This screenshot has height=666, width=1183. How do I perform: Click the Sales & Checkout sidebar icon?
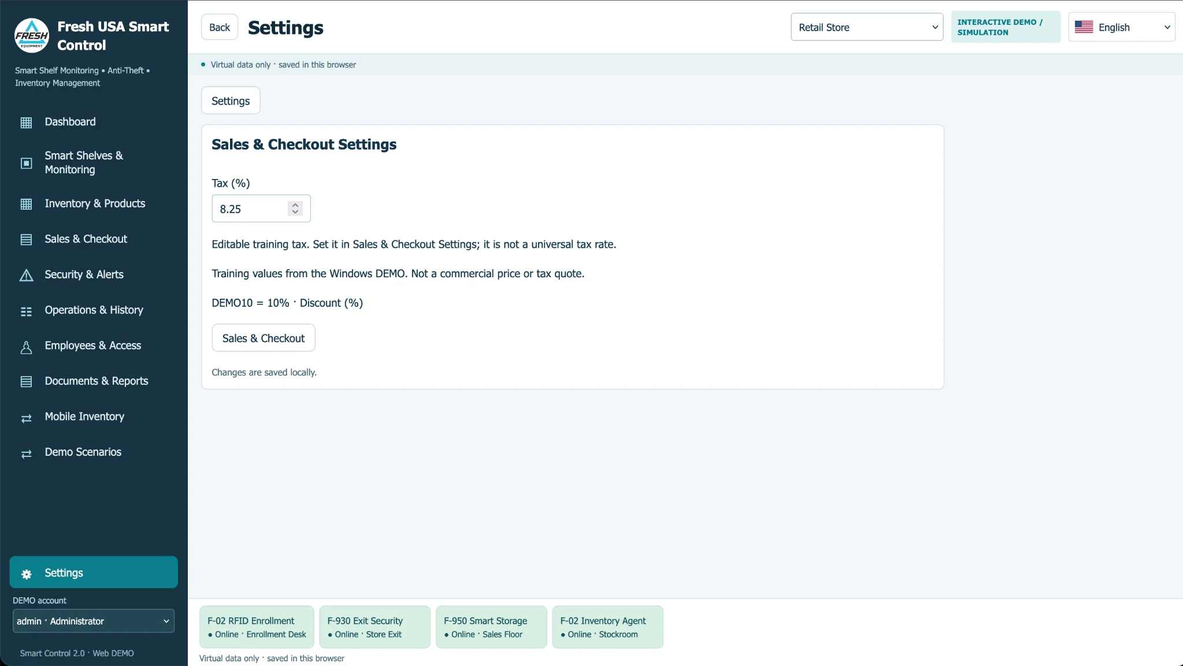pos(26,240)
